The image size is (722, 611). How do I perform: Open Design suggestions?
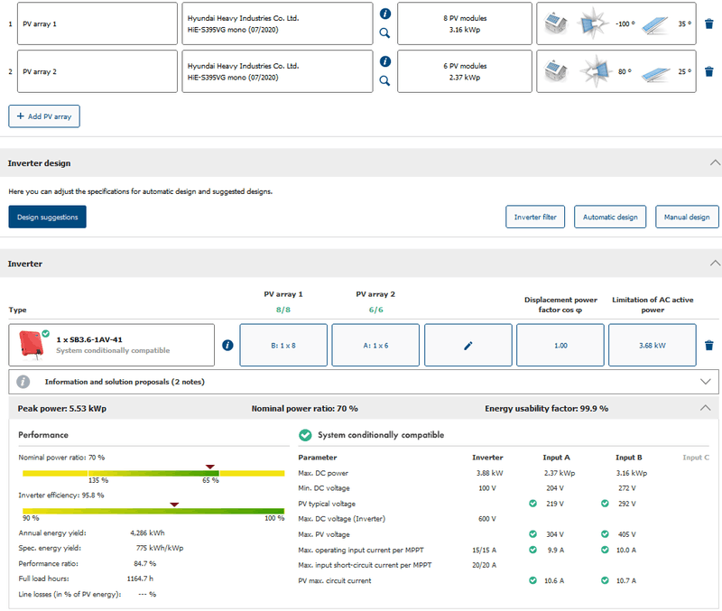[x=47, y=217]
